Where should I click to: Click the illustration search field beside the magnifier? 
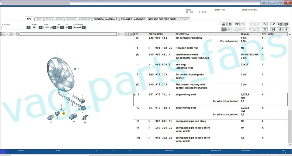pyautogui.click(x=68, y=34)
